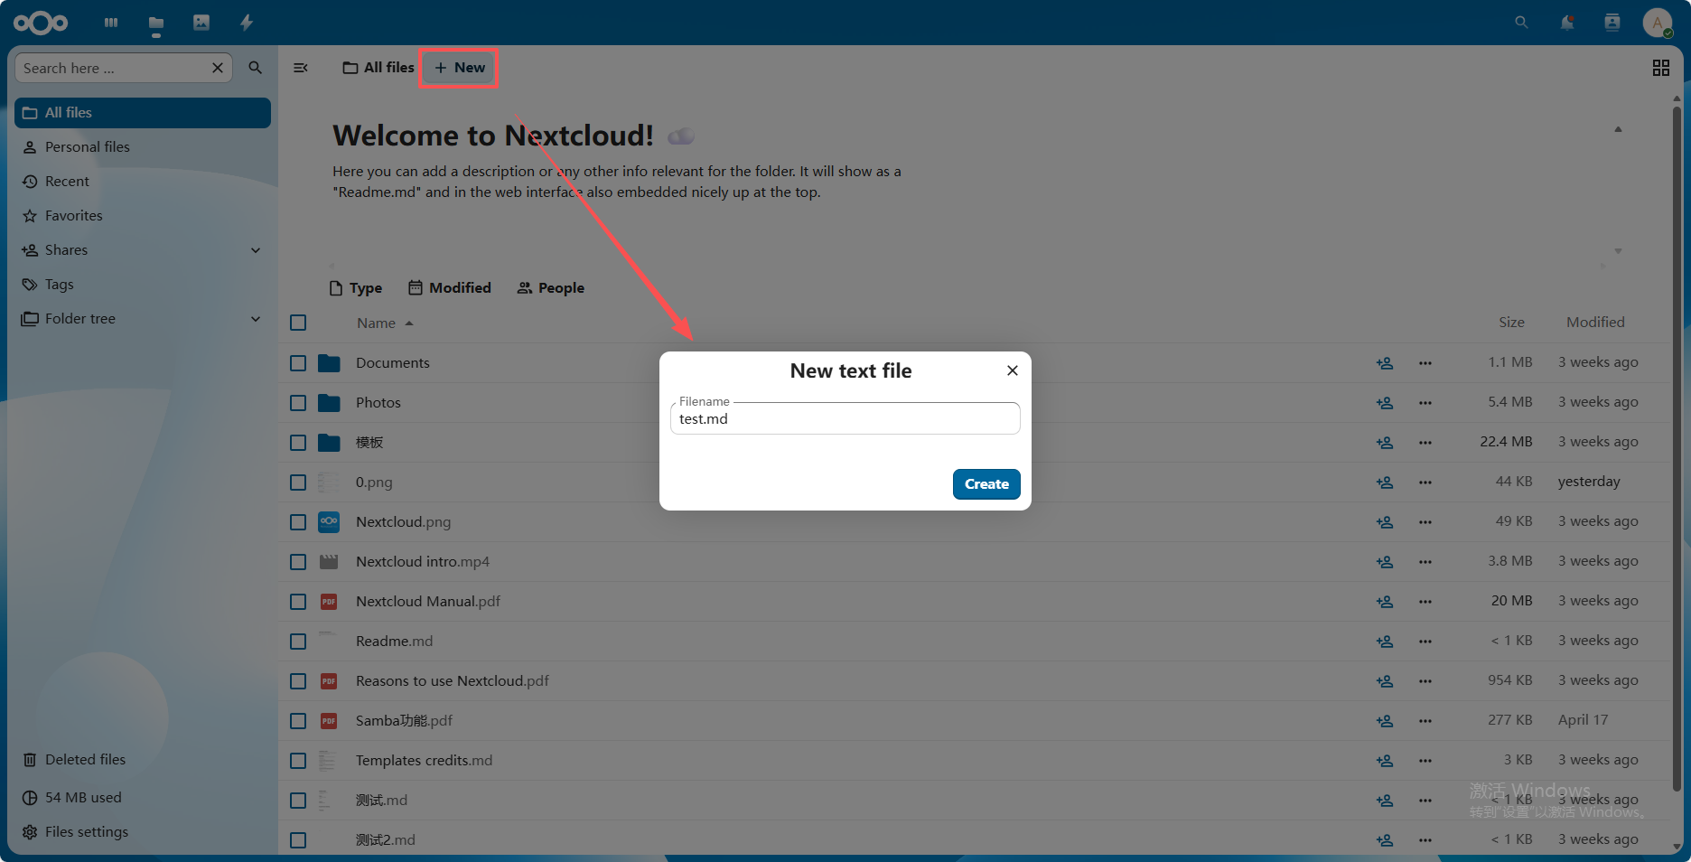Open the user avatar menu
Image resolution: width=1691 pixels, height=862 pixels.
(1658, 23)
